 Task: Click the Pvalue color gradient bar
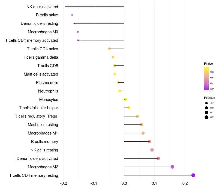coord(207,78)
